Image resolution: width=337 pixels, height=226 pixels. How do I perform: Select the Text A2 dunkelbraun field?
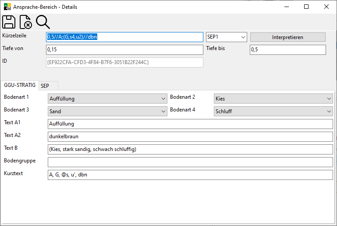(190, 137)
